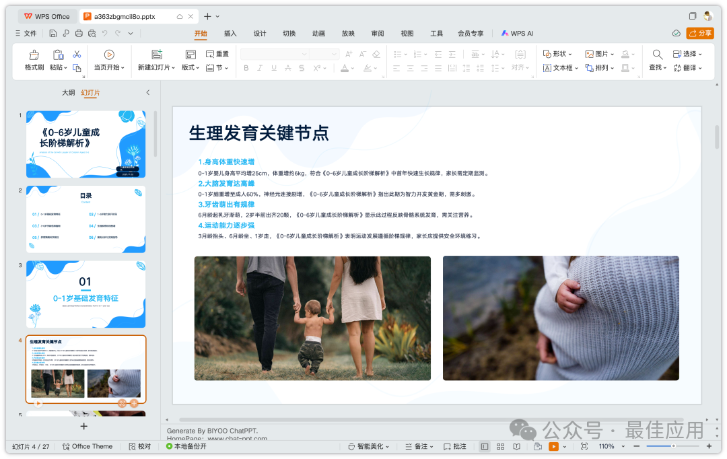This screenshot has width=727, height=459.
Task: Open slide sorter view in status bar
Action: [x=500, y=446]
